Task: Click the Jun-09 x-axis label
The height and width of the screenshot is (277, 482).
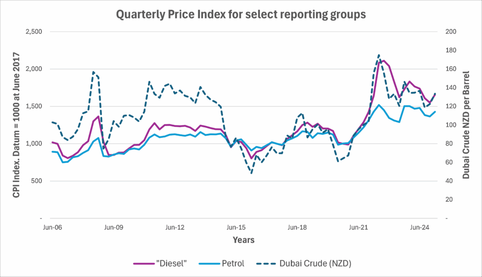Action: [x=113, y=227]
